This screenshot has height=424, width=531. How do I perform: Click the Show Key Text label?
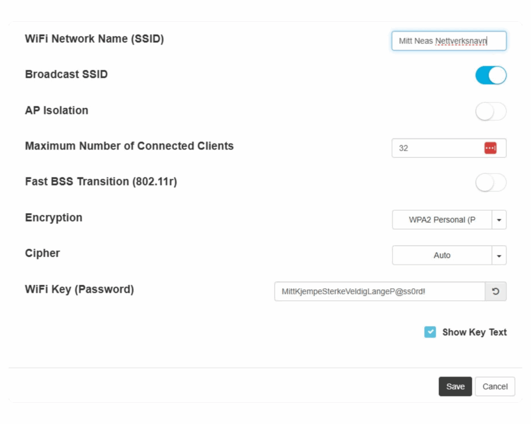(x=474, y=332)
